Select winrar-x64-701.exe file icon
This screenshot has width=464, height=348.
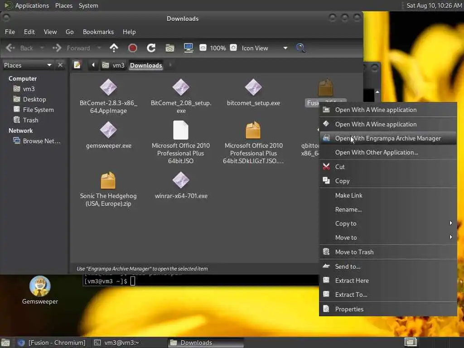(181, 180)
